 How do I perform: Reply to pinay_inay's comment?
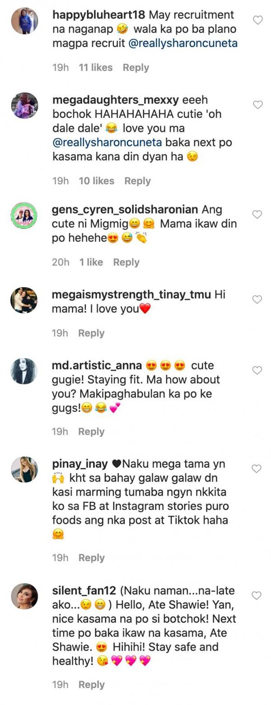pos(91,558)
